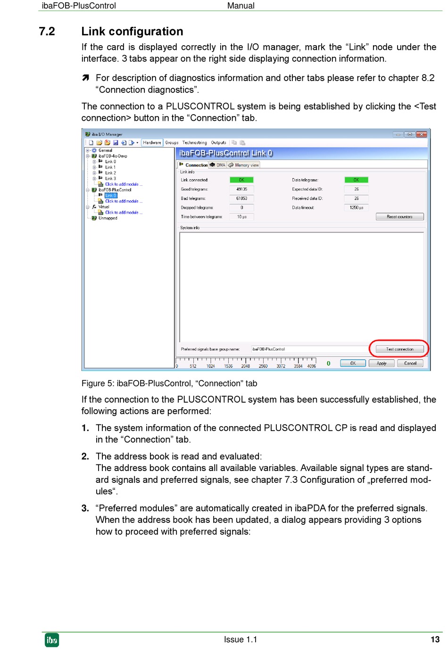
Task: Switch to the Technostring view
Action: [194, 142]
